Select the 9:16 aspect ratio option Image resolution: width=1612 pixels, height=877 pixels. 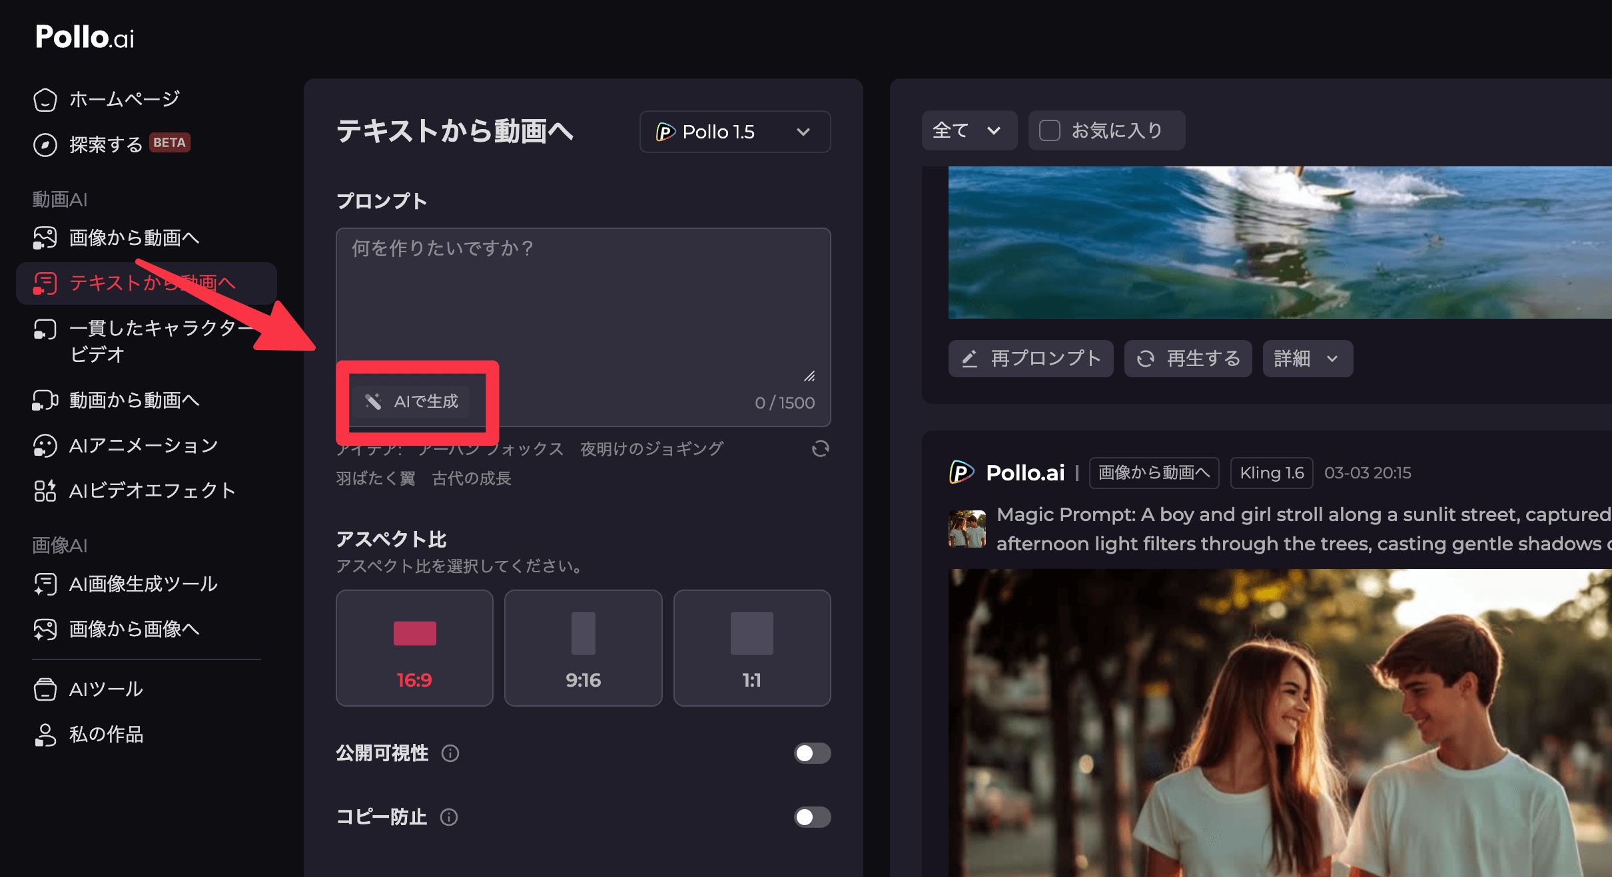[583, 647]
